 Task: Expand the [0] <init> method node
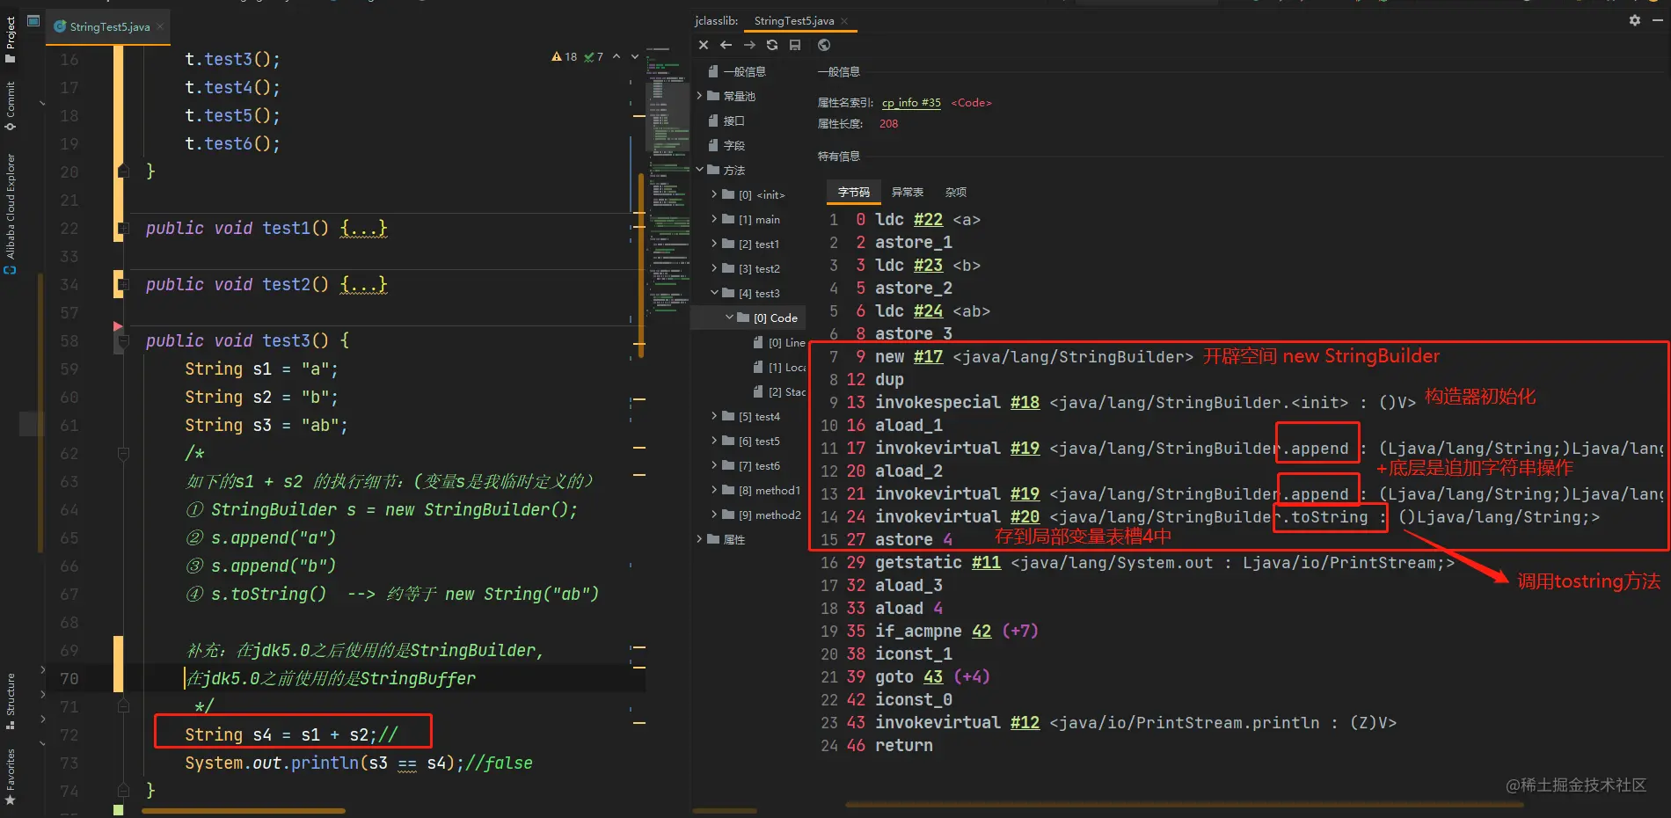714,194
